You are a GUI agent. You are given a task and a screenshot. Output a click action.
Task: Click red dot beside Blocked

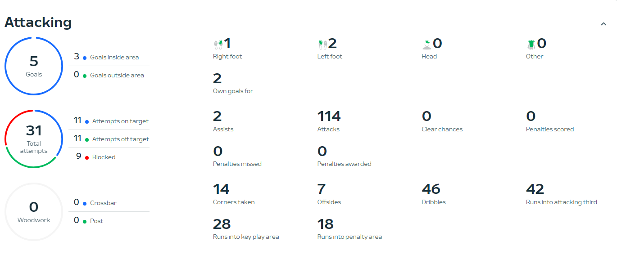[x=87, y=157]
